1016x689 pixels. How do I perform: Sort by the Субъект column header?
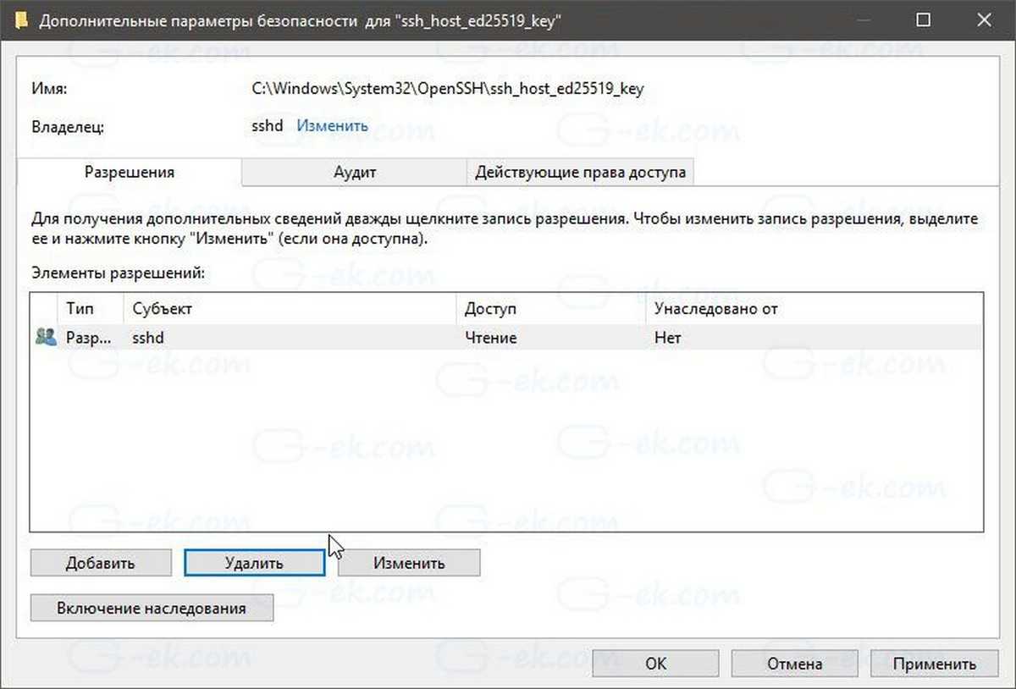(290, 309)
